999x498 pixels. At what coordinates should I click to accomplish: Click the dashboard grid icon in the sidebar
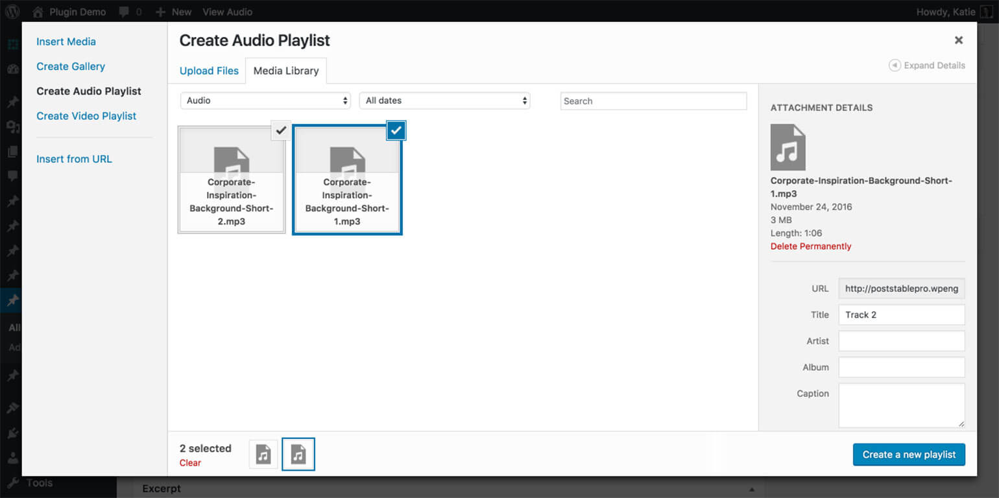pyautogui.click(x=12, y=44)
